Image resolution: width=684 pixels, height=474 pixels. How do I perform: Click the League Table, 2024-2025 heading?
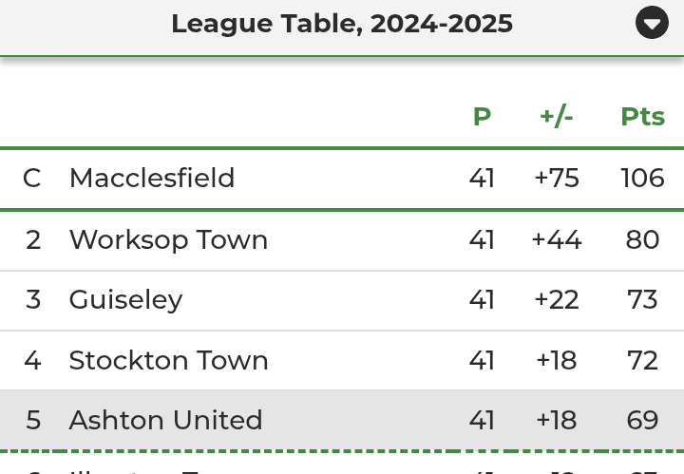(342, 24)
